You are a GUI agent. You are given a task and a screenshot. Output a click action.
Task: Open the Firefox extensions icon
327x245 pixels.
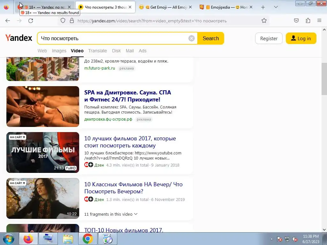(308, 21)
